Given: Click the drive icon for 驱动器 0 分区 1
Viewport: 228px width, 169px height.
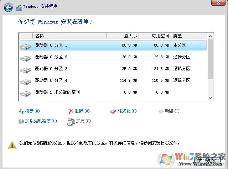Looking at the screenshot, I should 26,47.
